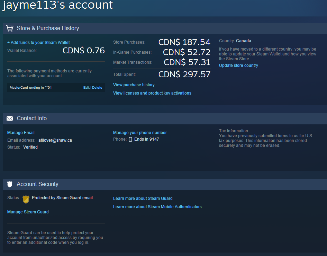Open Manage your phone number link
This screenshot has height=256, width=327.
140,133
